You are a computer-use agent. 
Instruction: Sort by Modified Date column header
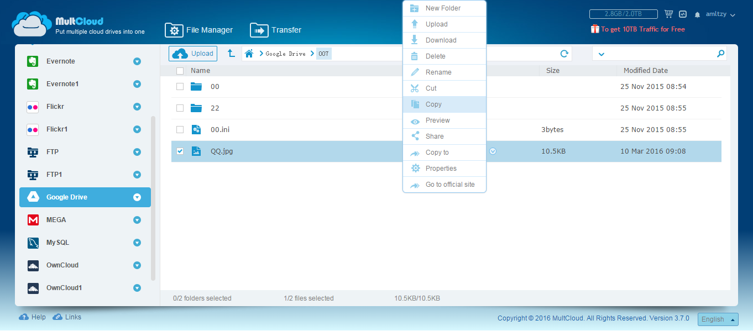[646, 71]
